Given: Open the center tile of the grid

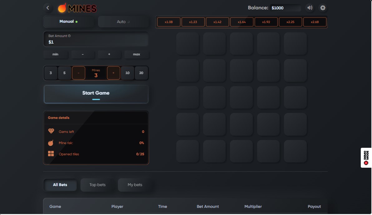Looking at the screenshot, I should [241, 97].
